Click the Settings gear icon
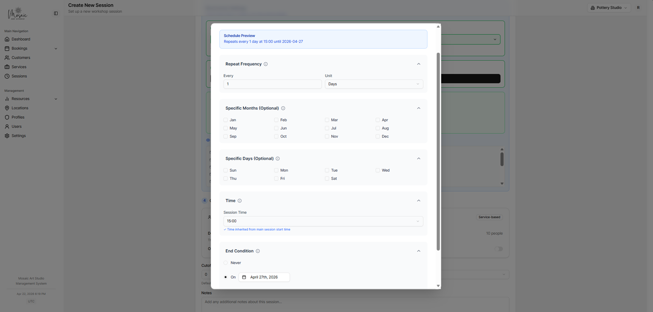653x312 pixels. 7,135
